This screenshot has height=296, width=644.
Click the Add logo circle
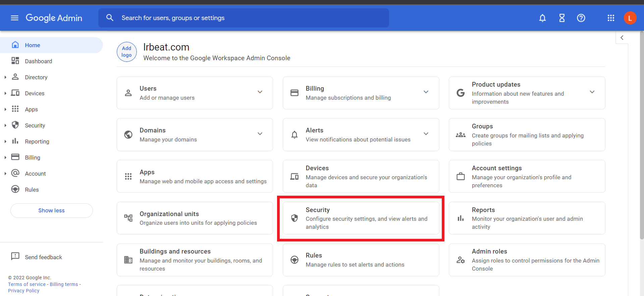point(126,52)
